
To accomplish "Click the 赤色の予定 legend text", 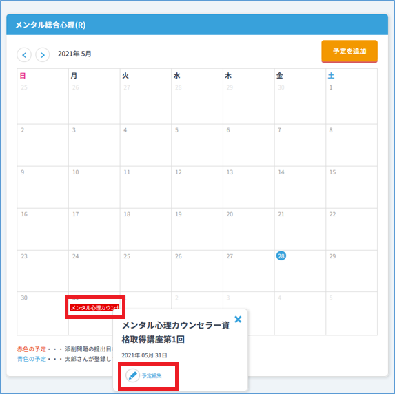I will (x=32, y=349).
